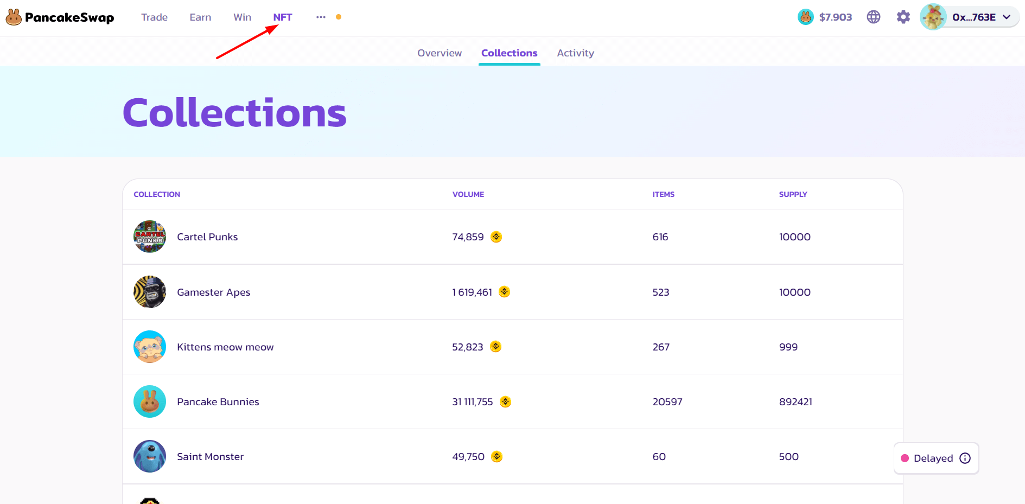Click BNB icon beside Kittens volume

[495, 347]
